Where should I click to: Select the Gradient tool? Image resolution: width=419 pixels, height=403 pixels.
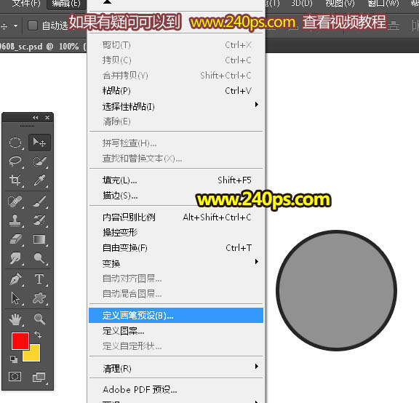(x=39, y=239)
